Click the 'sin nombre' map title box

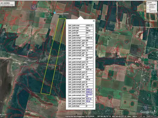tap(7, 4)
